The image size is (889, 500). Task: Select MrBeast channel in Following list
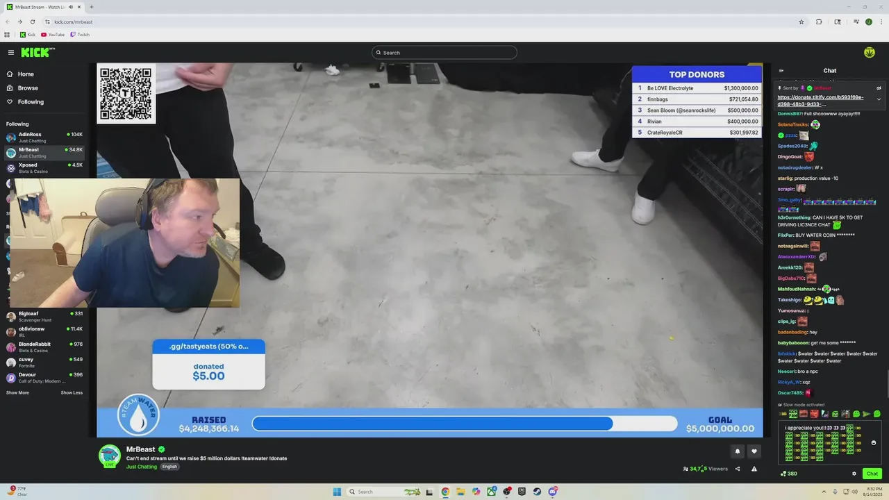click(44, 153)
